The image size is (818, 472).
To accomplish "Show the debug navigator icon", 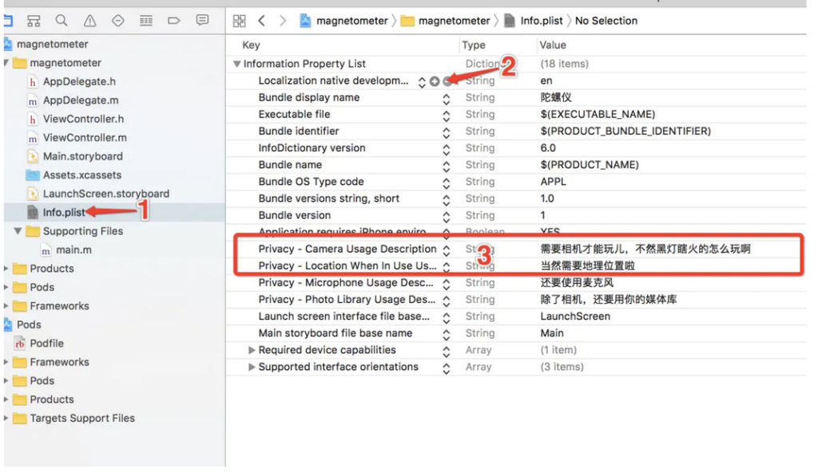I will 146,21.
